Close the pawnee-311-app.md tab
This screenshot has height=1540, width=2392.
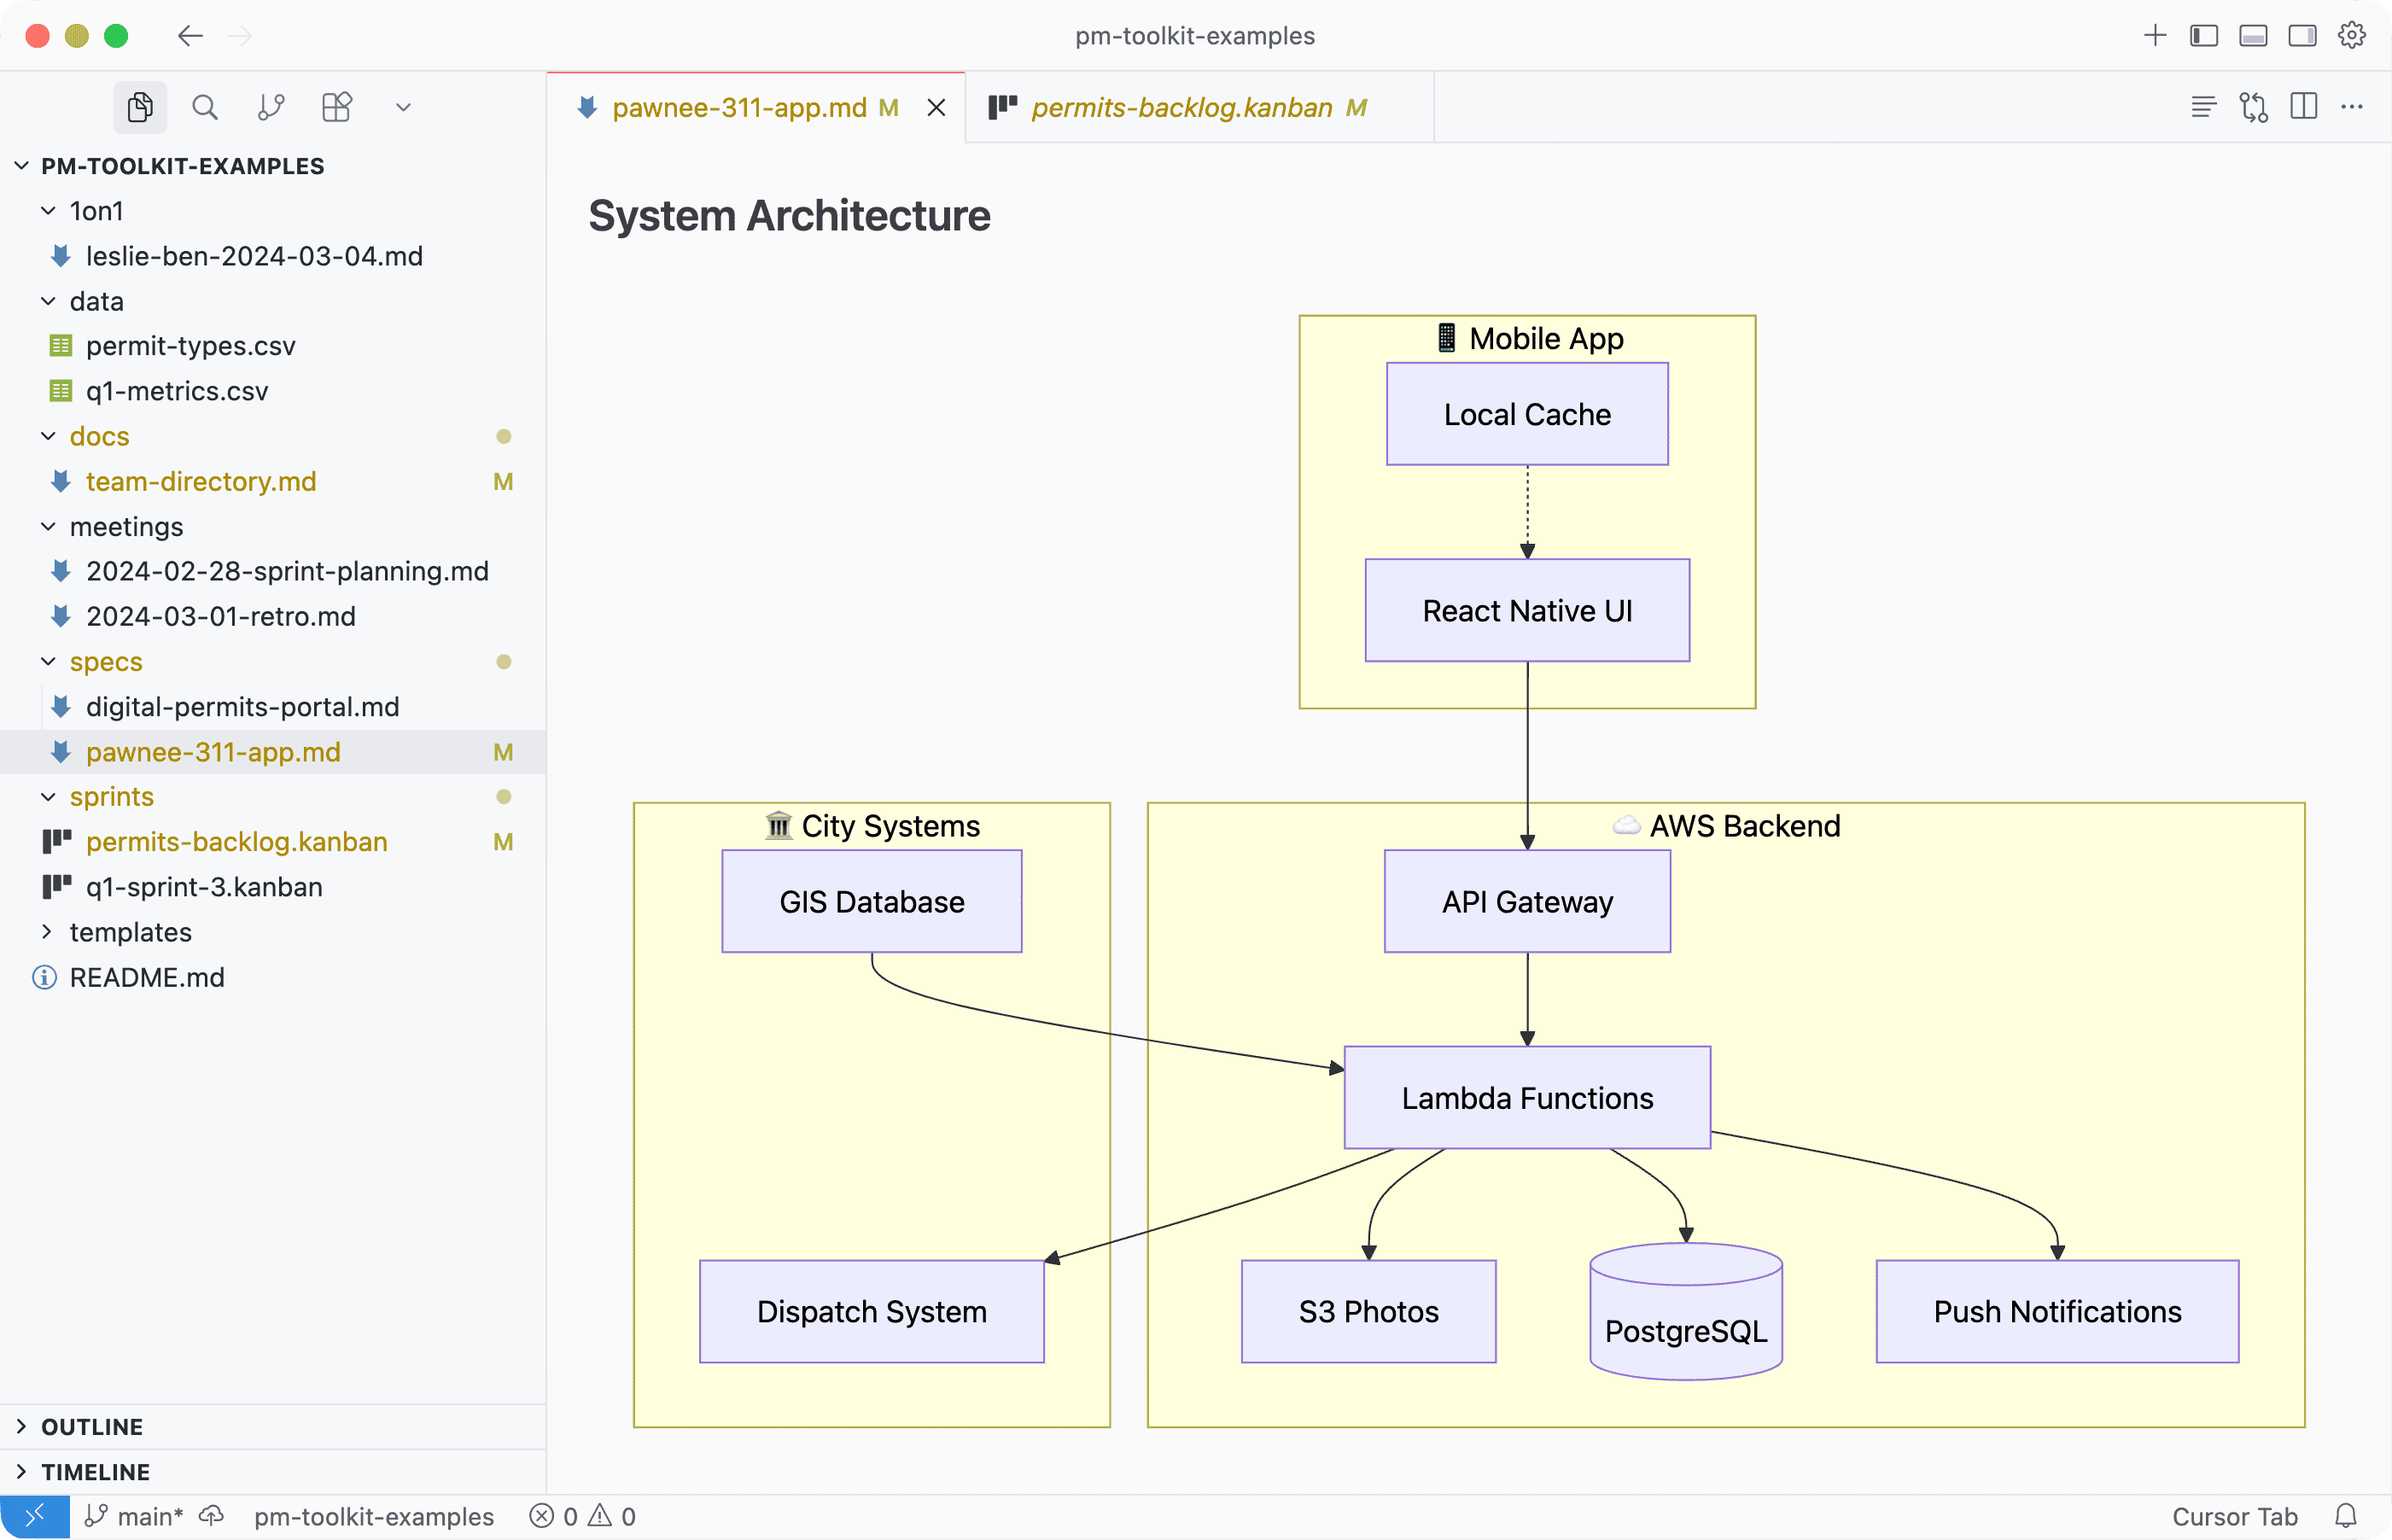(x=936, y=107)
